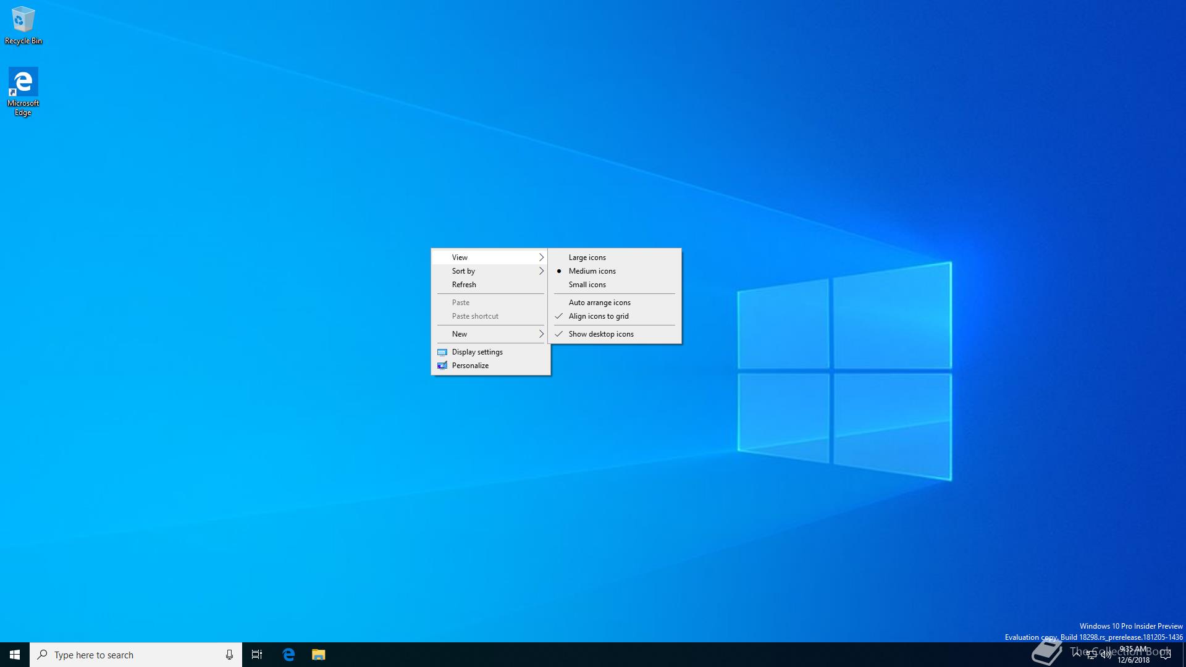Viewport: 1186px width, 667px height.
Task: Open the Windows Start button
Action: click(x=15, y=655)
